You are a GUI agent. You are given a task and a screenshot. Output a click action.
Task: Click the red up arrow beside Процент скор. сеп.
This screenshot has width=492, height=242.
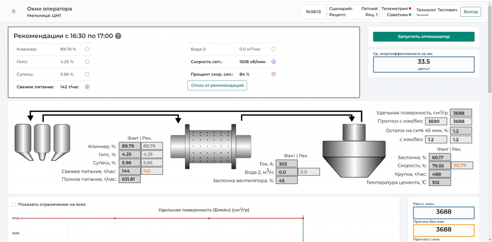273,74
